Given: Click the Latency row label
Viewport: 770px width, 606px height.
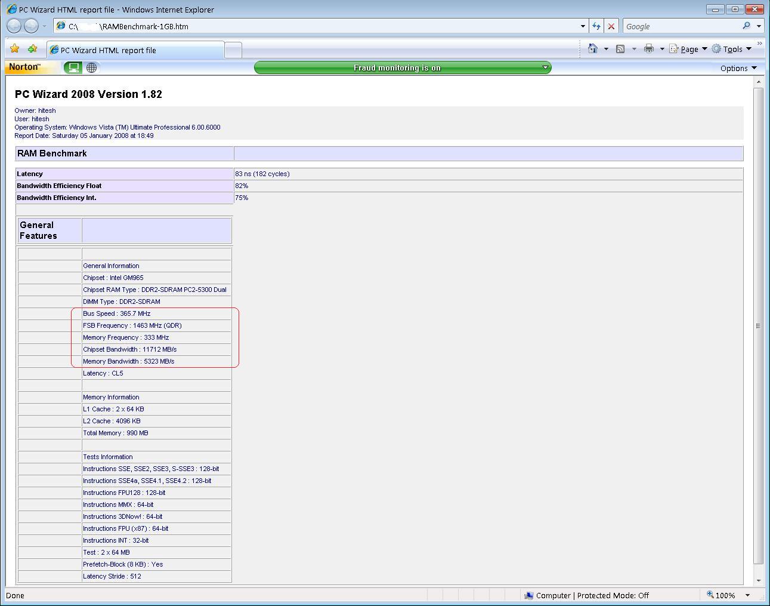Looking at the screenshot, I should [30, 174].
